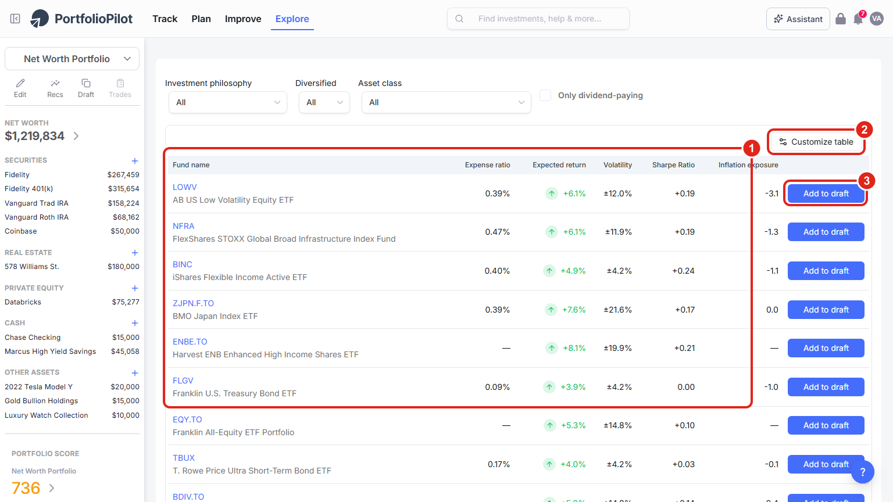Add EQY.TO to draft
Viewport: 893px width, 502px height.
click(x=826, y=425)
